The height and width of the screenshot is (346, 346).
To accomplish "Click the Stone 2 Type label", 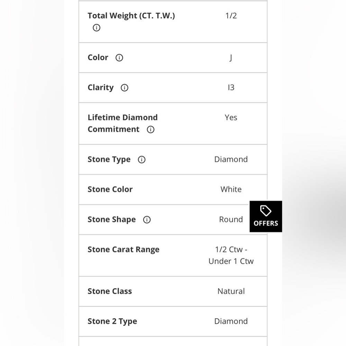I will click(x=112, y=321).
